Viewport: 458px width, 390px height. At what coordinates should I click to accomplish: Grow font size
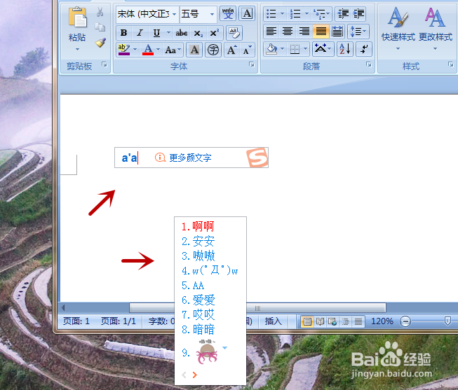tap(232, 50)
